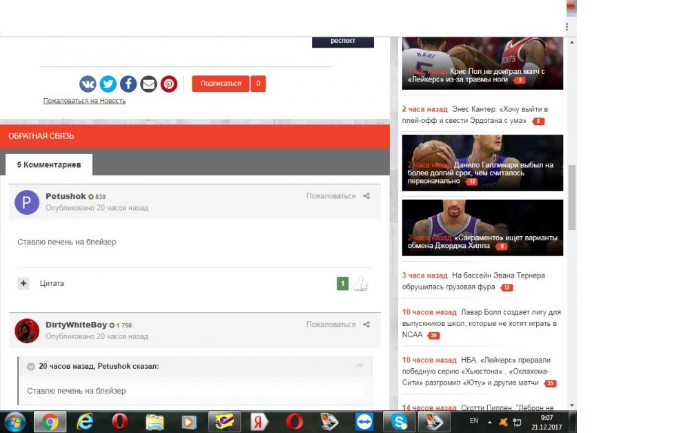Open Petushok's user profile name

coord(66,196)
